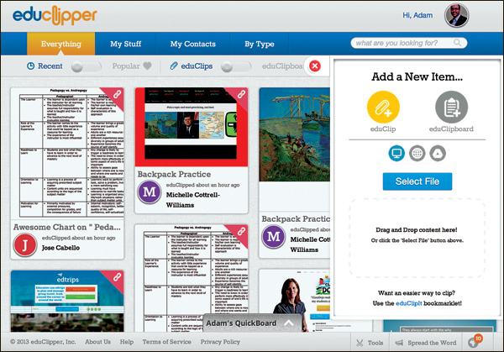Click the Select File button
The width and height of the screenshot is (504, 352).
pos(417,181)
